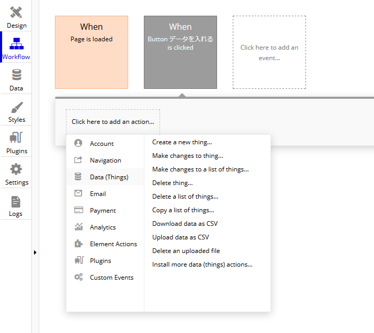Select Delete thing... action
This screenshot has width=374, height=333.
point(173,183)
